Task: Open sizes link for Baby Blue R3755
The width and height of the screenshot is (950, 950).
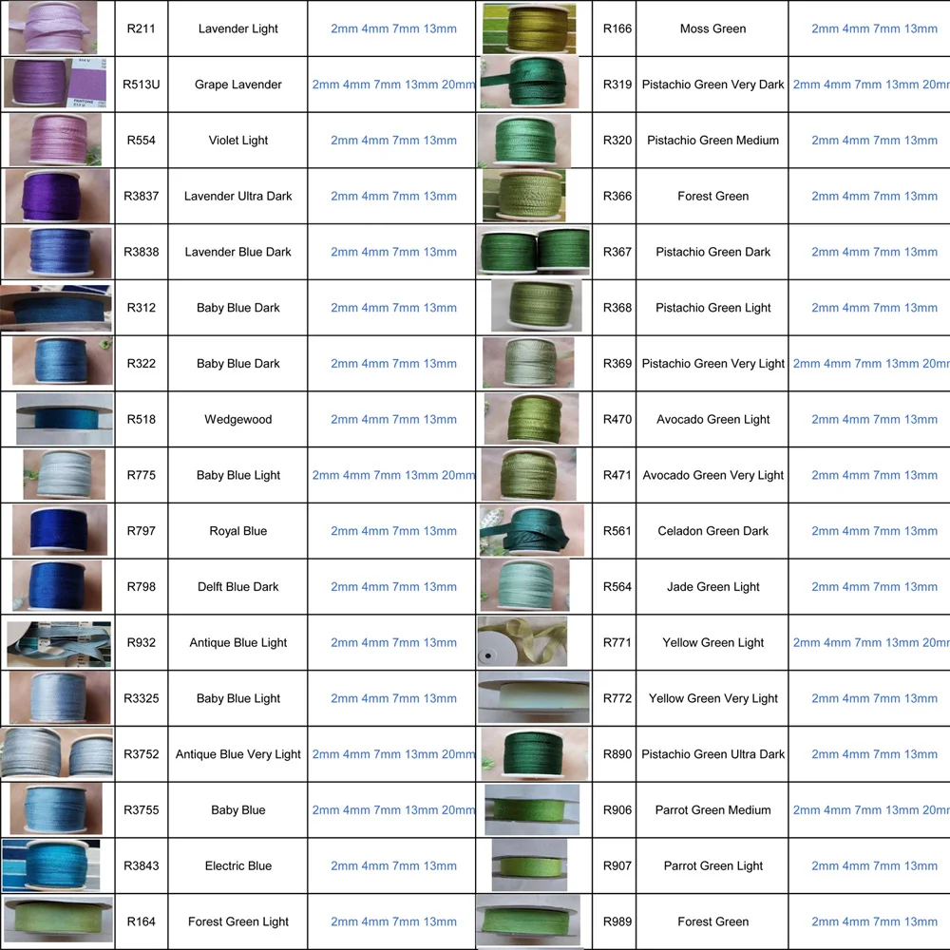Action: 394,810
